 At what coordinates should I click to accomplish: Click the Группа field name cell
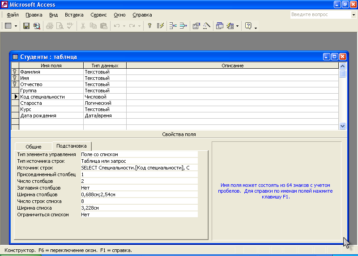pyautogui.click(x=51, y=91)
